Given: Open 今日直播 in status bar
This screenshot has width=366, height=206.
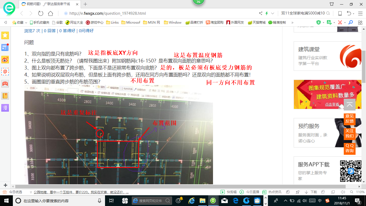Looking at the screenshot, I should [x=249, y=192].
